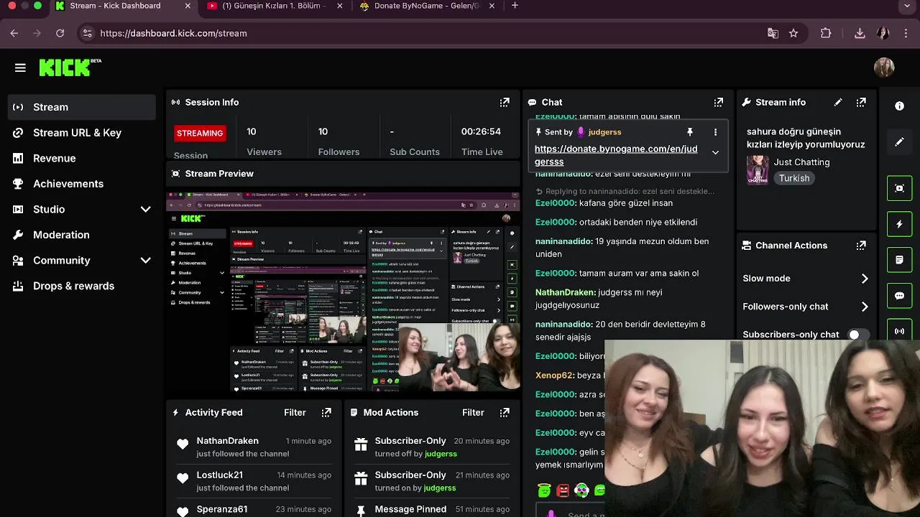The height and width of the screenshot is (517, 920).
Task: Open the pinned donate.bynogame.com link
Action: pos(616,155)
